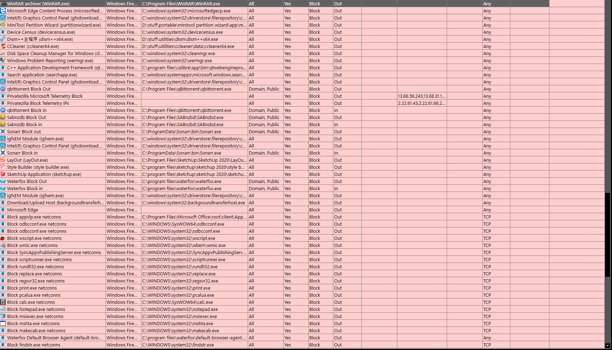
Task: Click the Block mshta.exe netconns icon
Action: 3,323
